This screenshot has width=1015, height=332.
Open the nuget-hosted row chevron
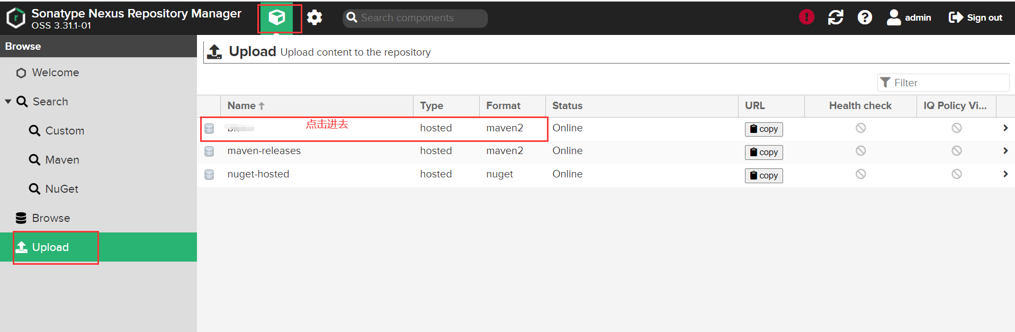1005,174
